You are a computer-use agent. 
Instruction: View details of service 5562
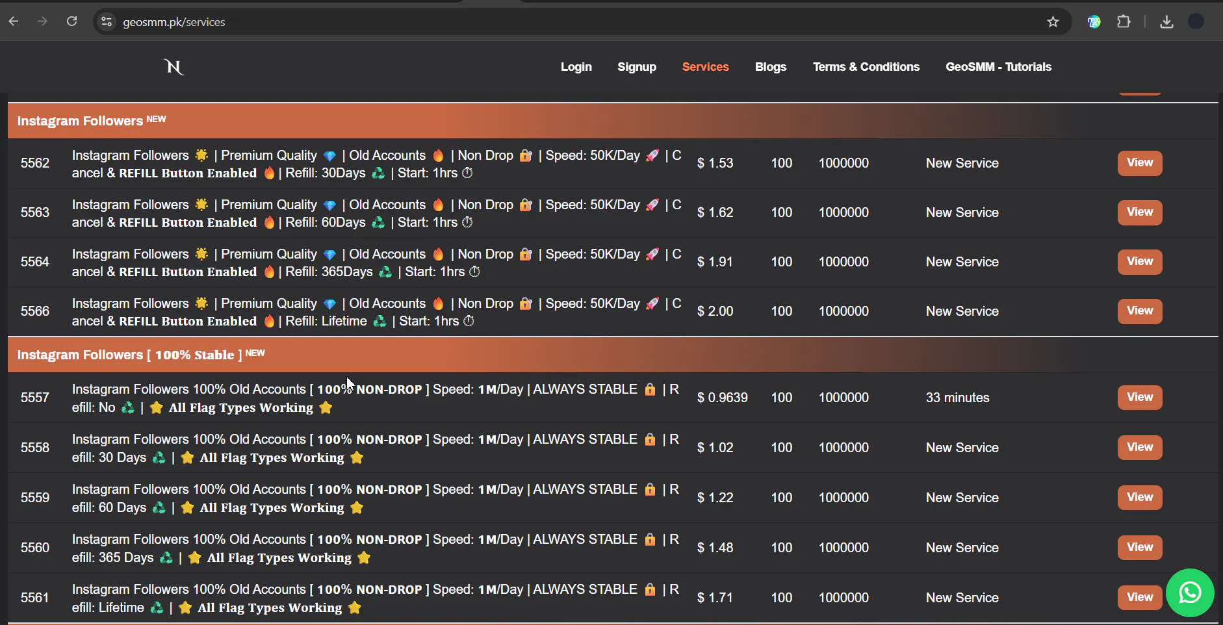coord(1140,163)
